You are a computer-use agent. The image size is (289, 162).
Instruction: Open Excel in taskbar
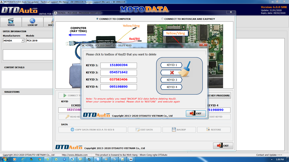56,159
